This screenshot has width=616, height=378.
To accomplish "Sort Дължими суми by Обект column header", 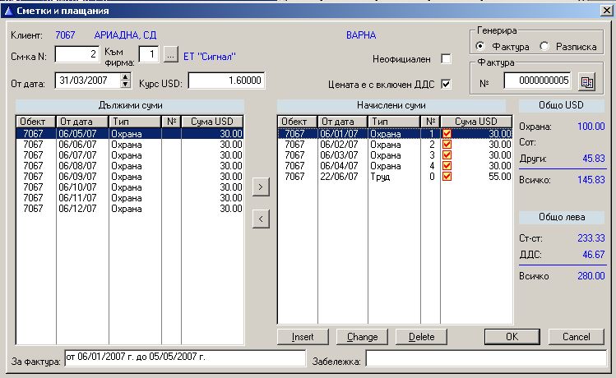I will [36, 122].
